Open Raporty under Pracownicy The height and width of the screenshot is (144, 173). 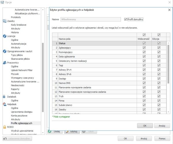[15, 89]
